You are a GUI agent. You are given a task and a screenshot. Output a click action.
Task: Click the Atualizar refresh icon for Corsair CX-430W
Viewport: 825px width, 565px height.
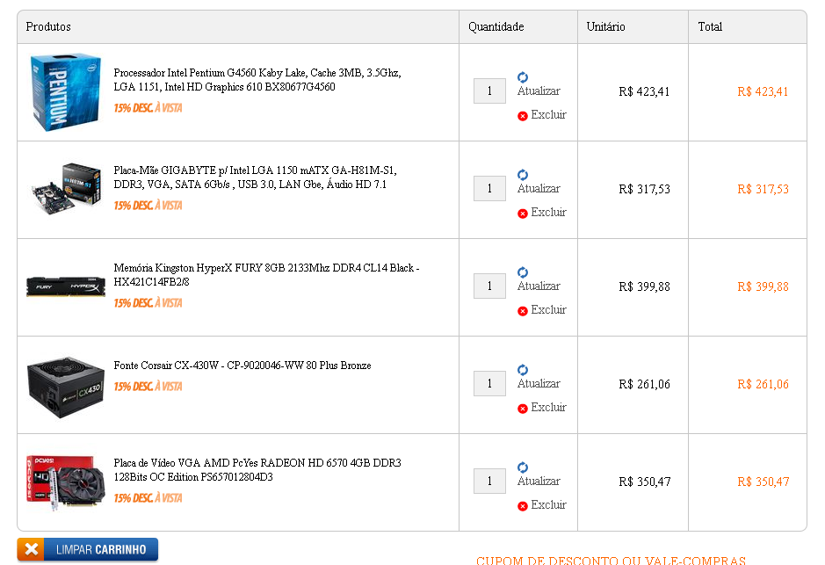523,370
